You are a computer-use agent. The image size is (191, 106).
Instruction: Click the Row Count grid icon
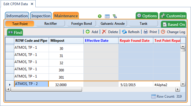(x=154, y=96)
